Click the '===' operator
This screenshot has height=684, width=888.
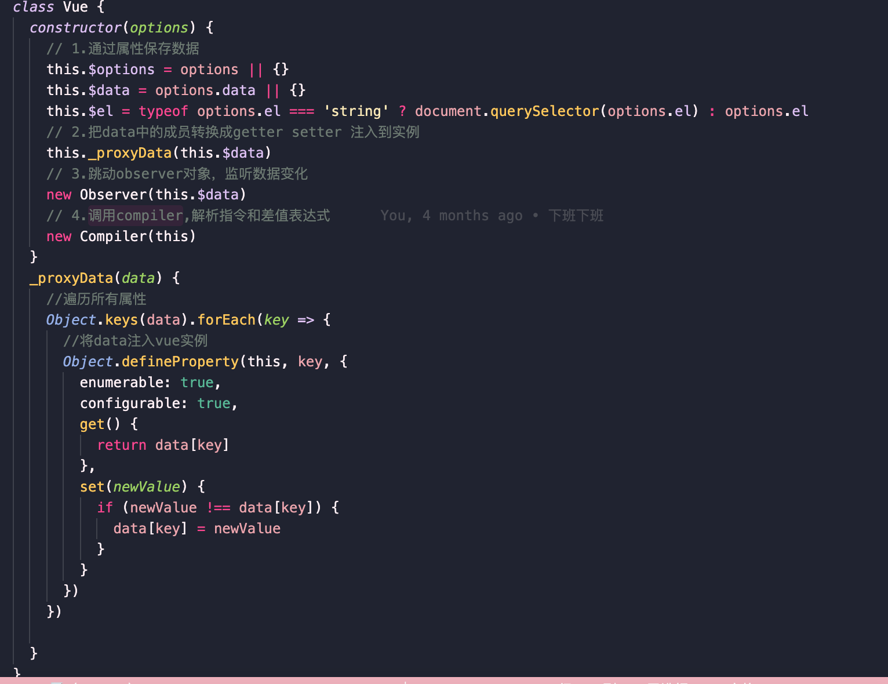point(301,111)
